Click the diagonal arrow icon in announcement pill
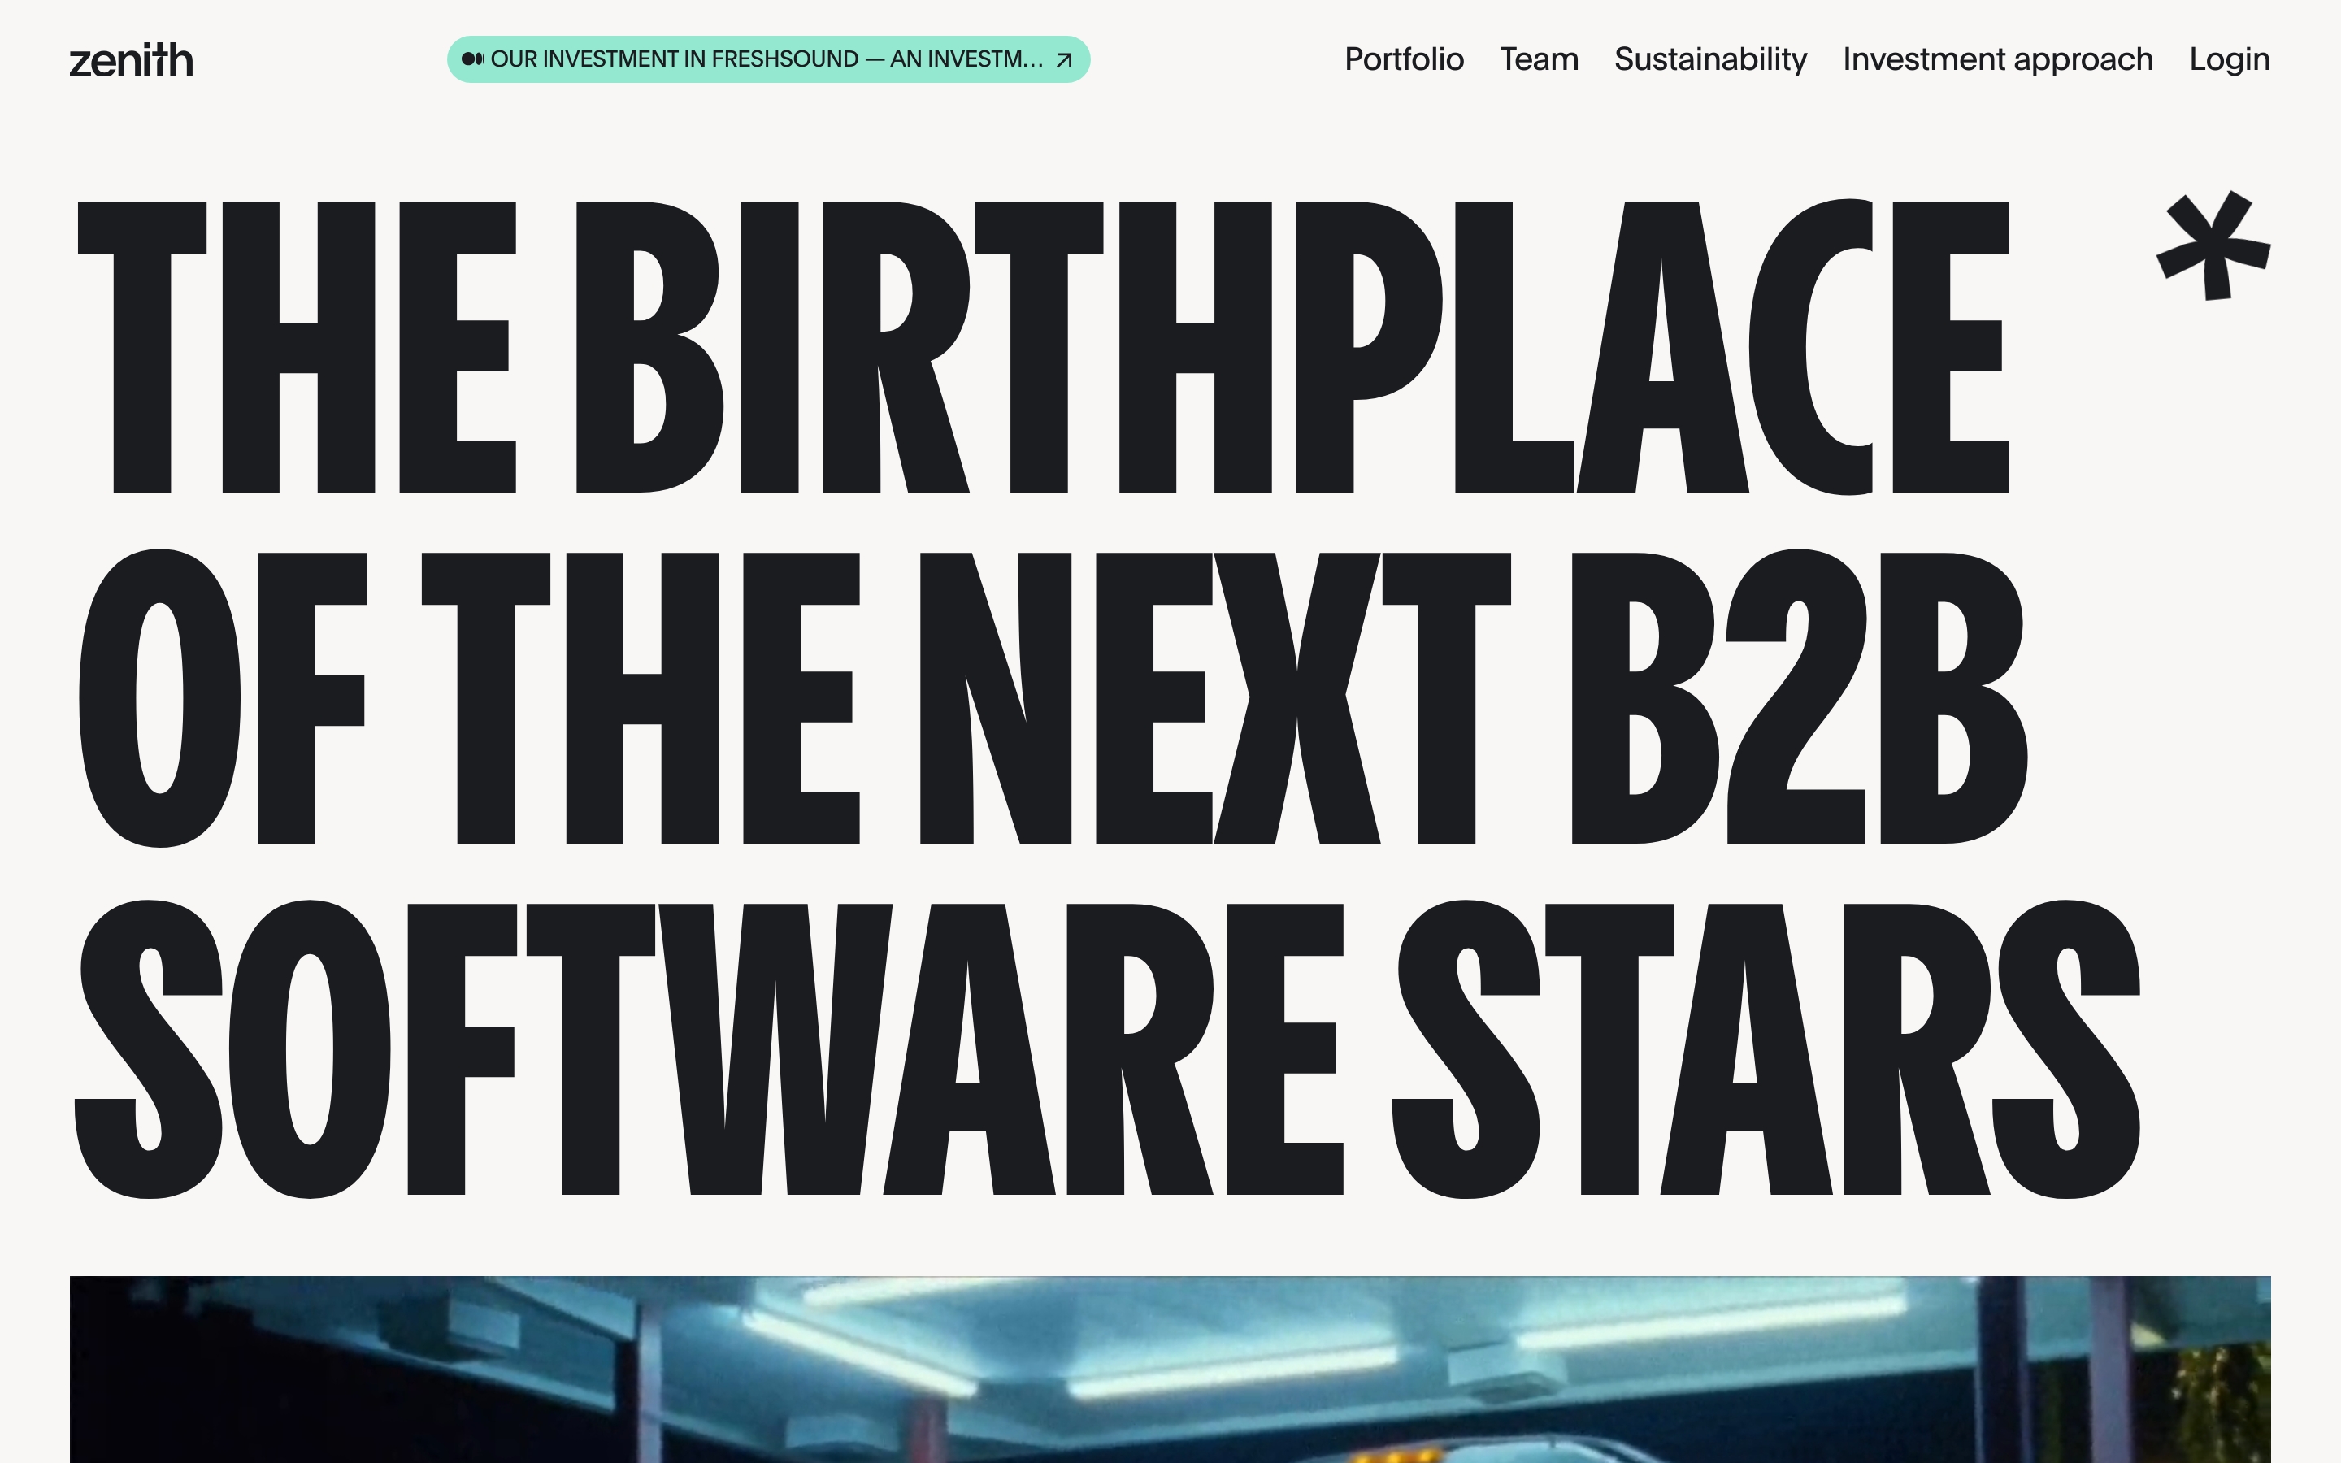2341x1463 pixels. click(1064, 60)
